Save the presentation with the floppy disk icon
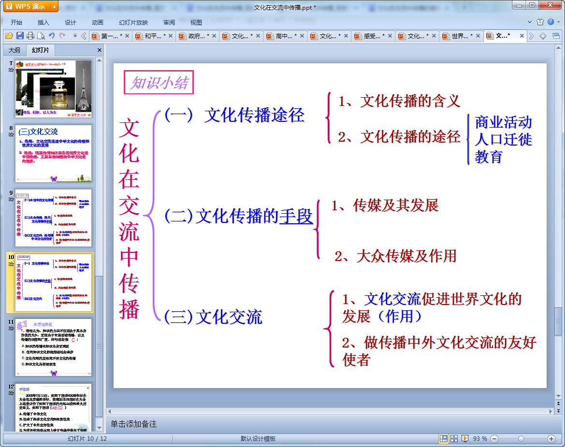The width and height of the screenshot is (565, 447). pyautogui.click(x=20, y=36)
